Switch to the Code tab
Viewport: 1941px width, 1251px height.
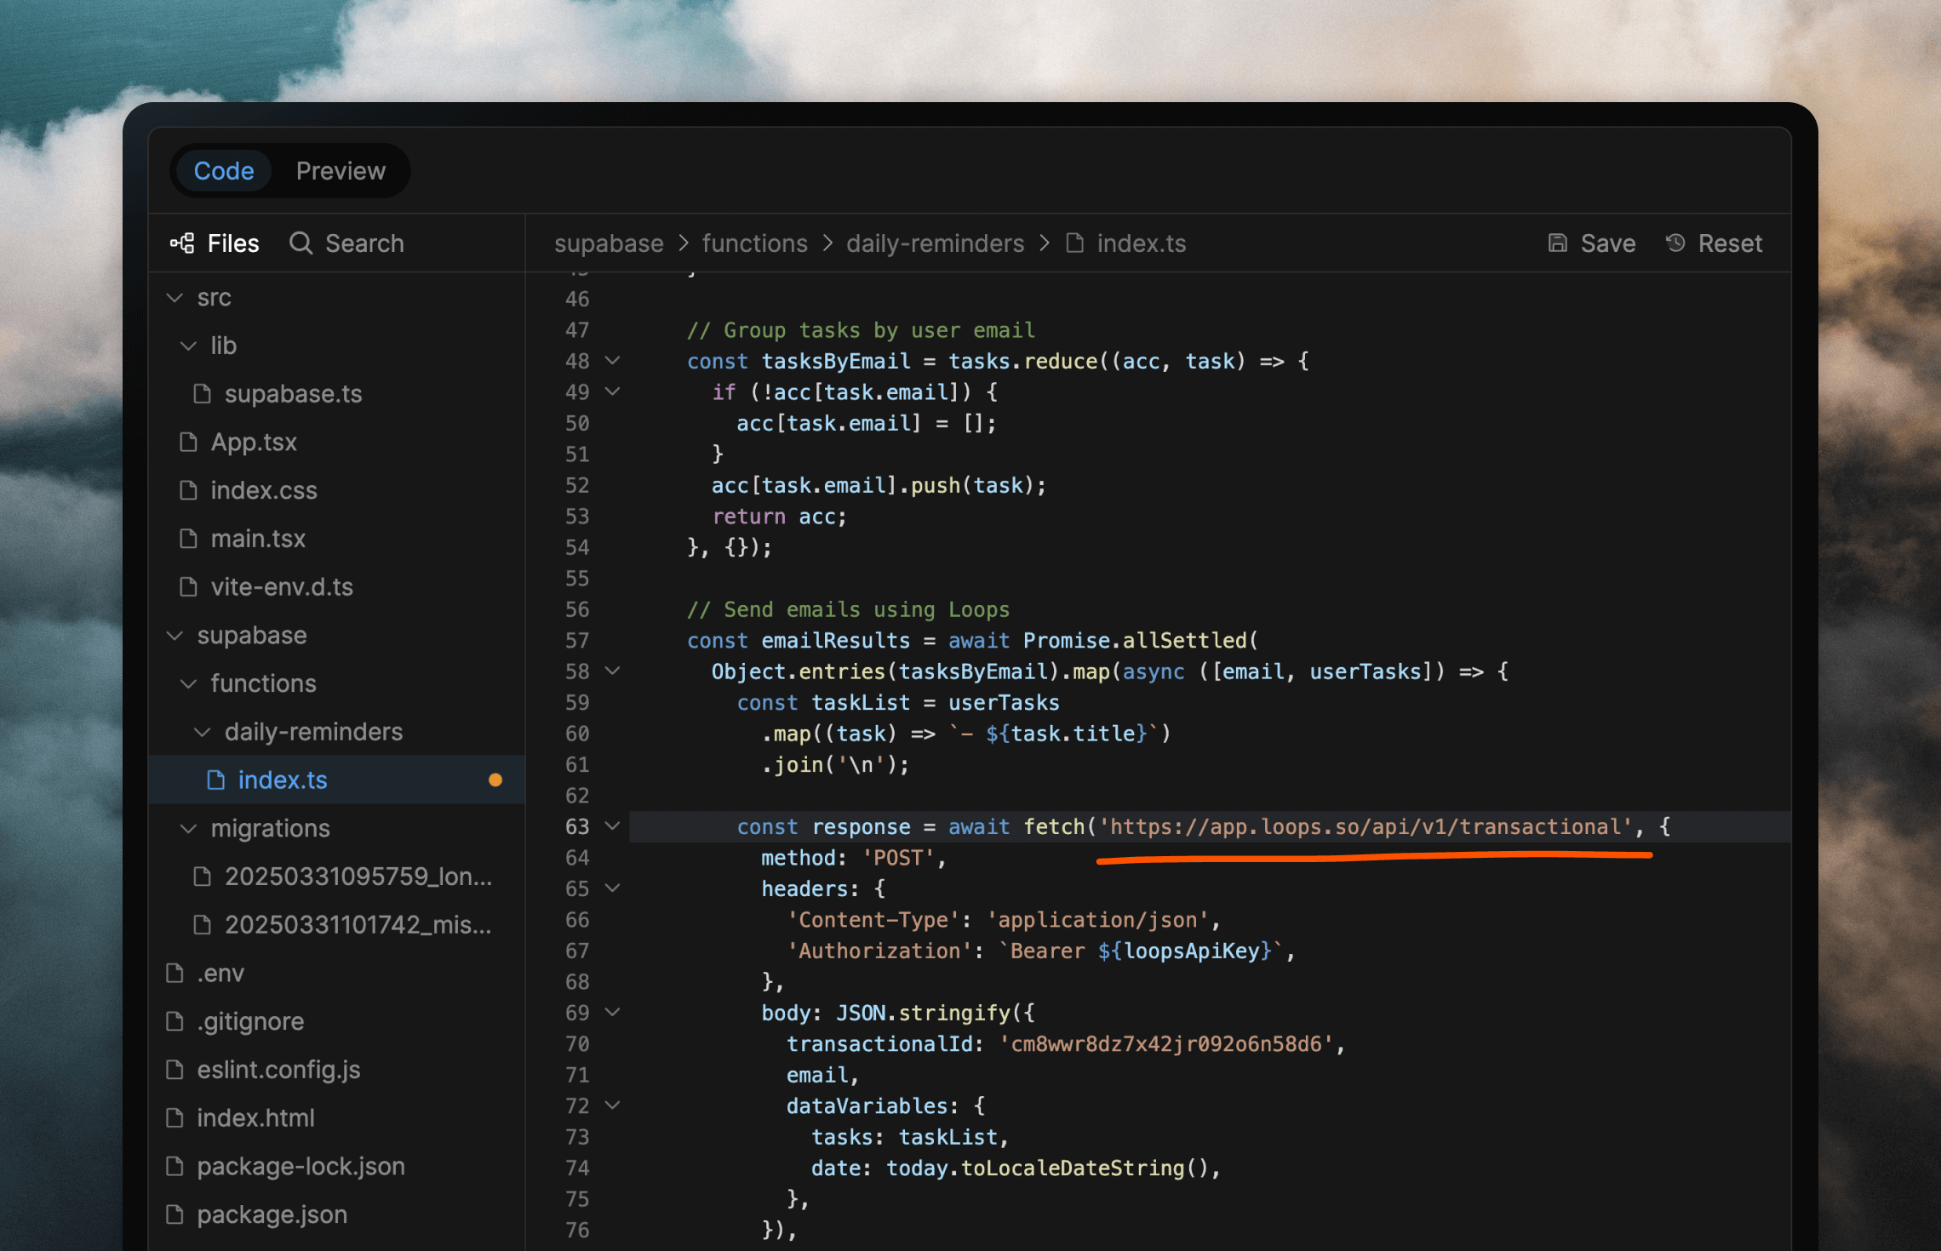point(224,171)
